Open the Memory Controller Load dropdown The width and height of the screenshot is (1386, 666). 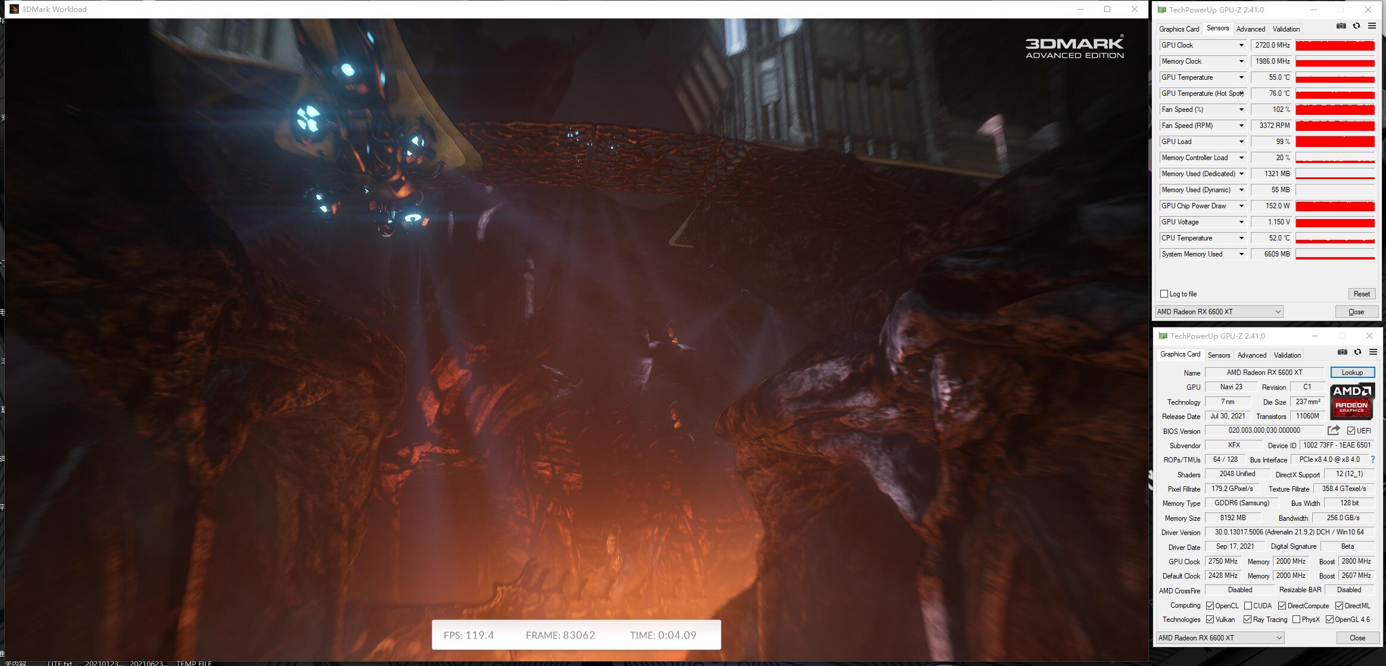pos(1241,158)
